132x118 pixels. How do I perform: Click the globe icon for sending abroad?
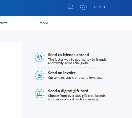(40, 57)
